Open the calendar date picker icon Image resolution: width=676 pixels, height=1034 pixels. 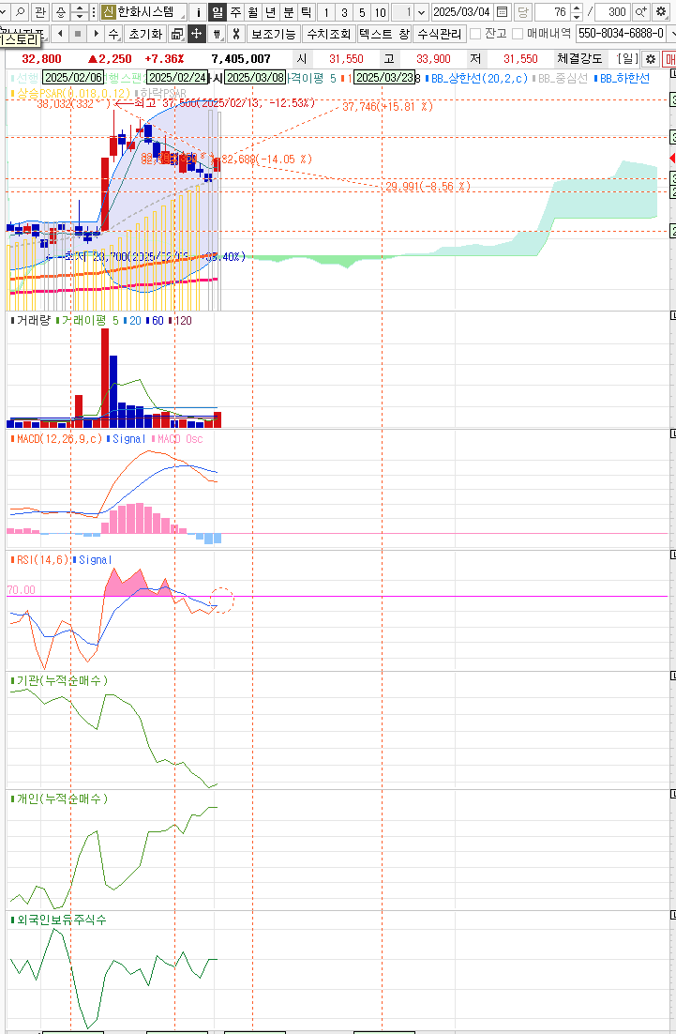(502, 12)
